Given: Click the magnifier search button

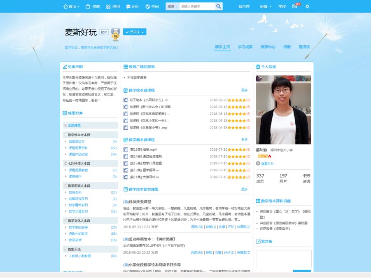Looking at the screenshot, I should (218, 7).
